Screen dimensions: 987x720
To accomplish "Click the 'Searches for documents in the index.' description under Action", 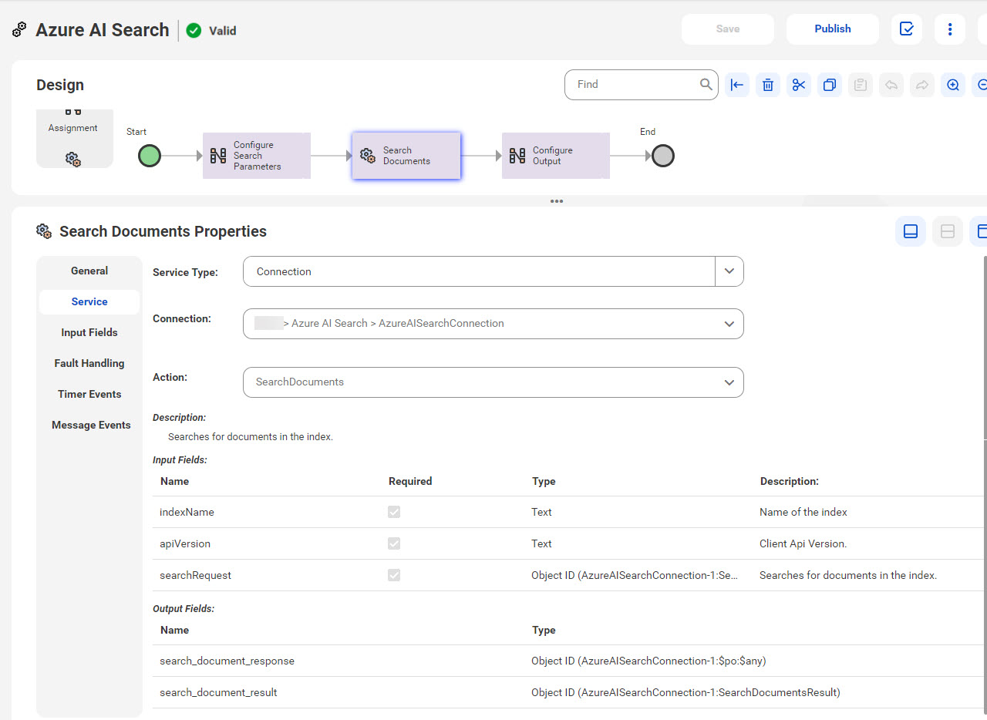I will [251, 436].
